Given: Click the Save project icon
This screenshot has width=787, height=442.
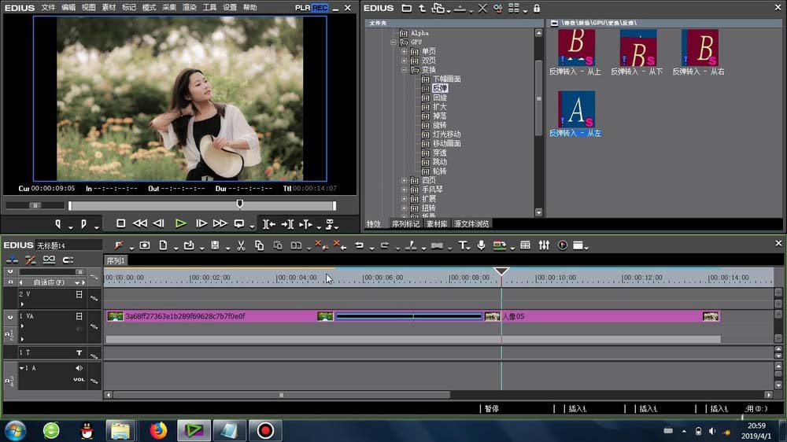Looking at the screenshot, I should 215,245.
